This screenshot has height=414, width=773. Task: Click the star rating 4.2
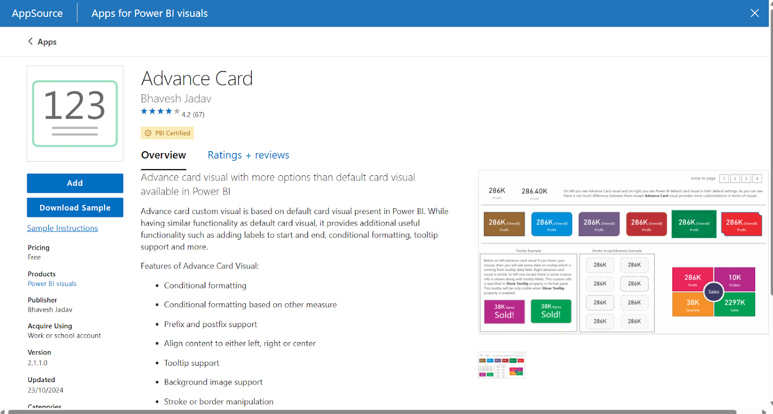pyautogui.click(x=172, y=112)
